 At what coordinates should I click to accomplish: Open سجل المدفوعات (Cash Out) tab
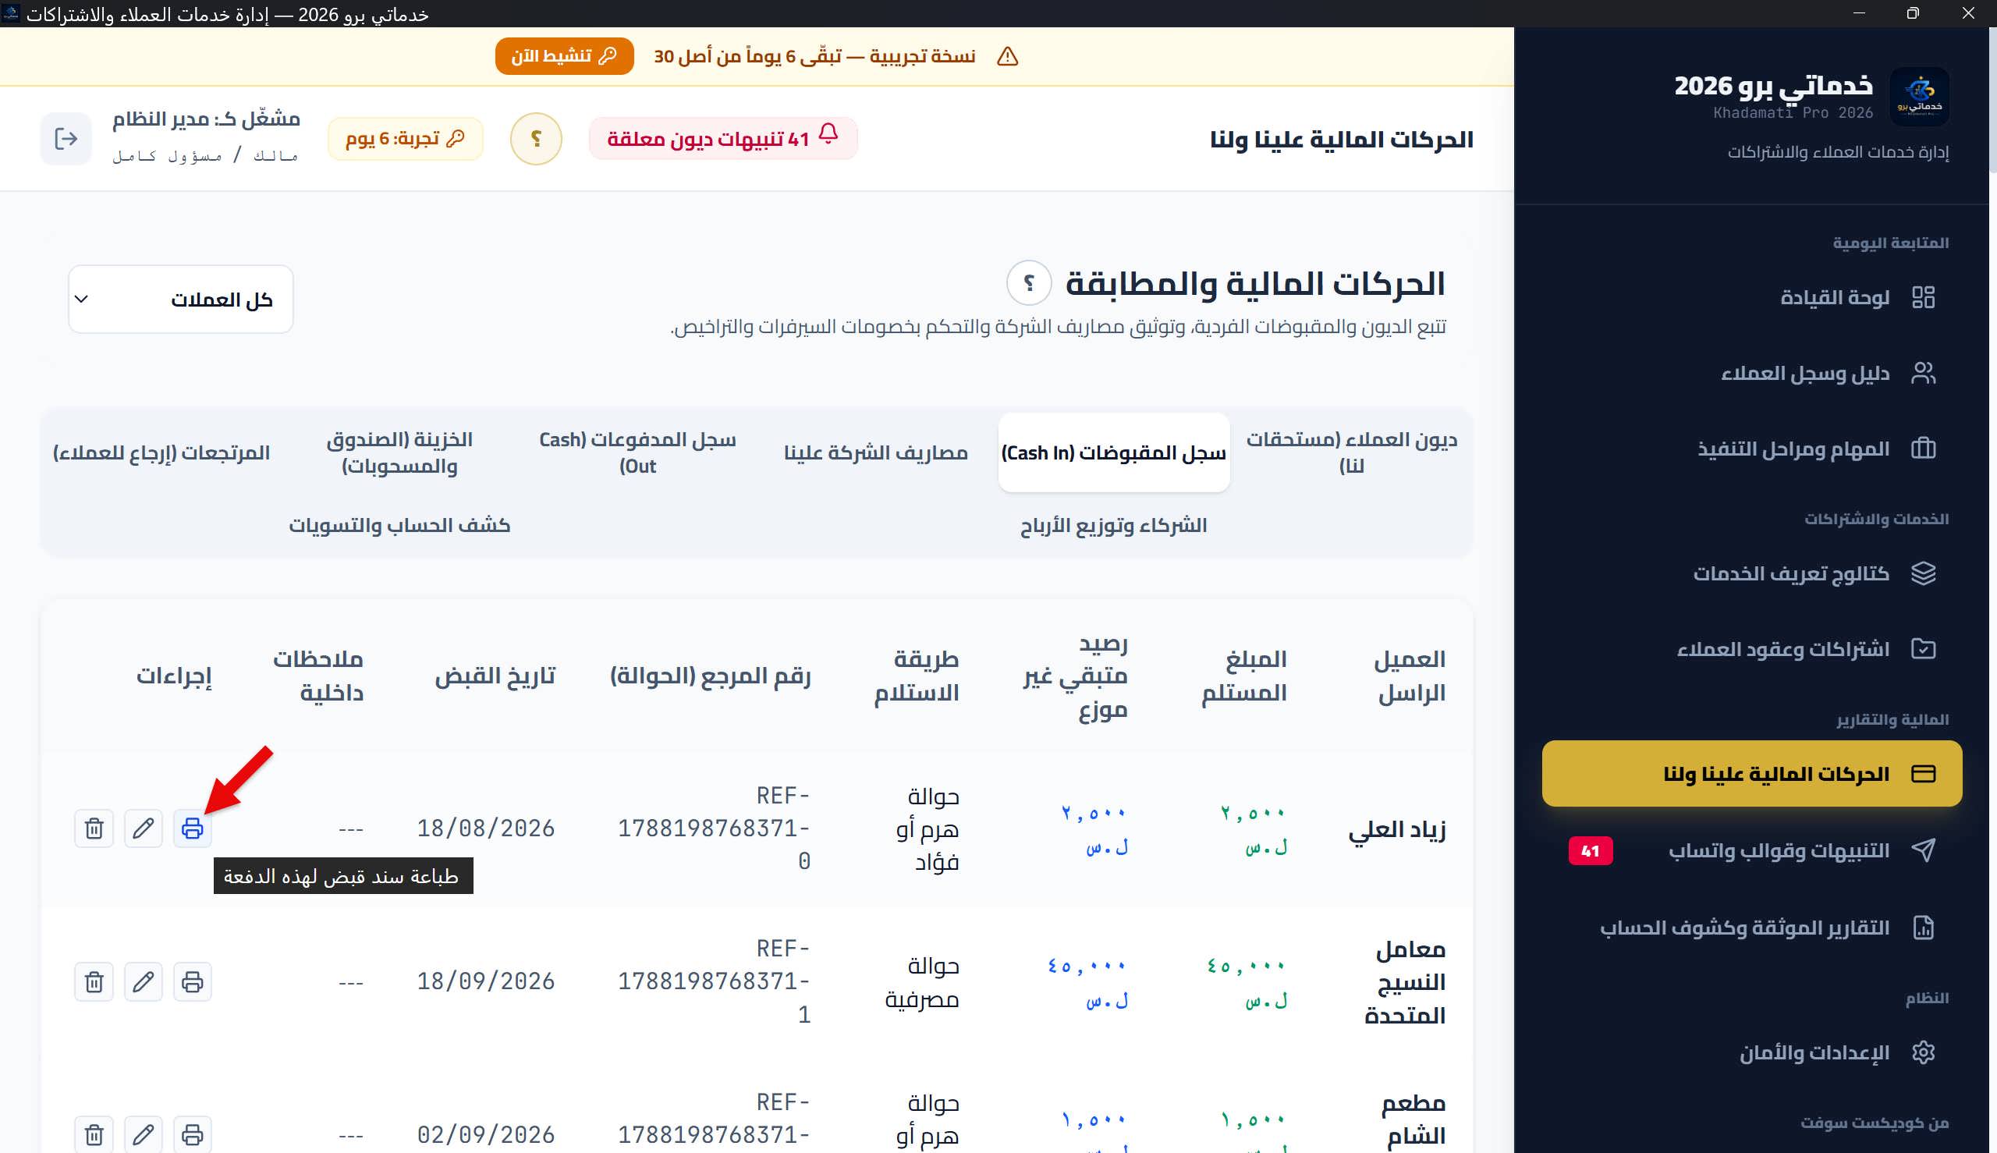[637, 452]
